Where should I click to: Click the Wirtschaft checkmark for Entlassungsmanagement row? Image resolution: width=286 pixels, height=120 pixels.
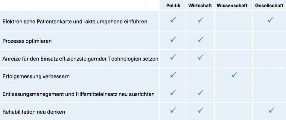(200, 92)
